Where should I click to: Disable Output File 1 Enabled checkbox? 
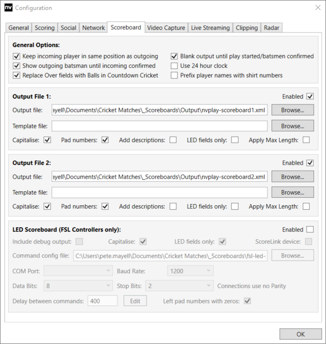[x=310, y=96]
